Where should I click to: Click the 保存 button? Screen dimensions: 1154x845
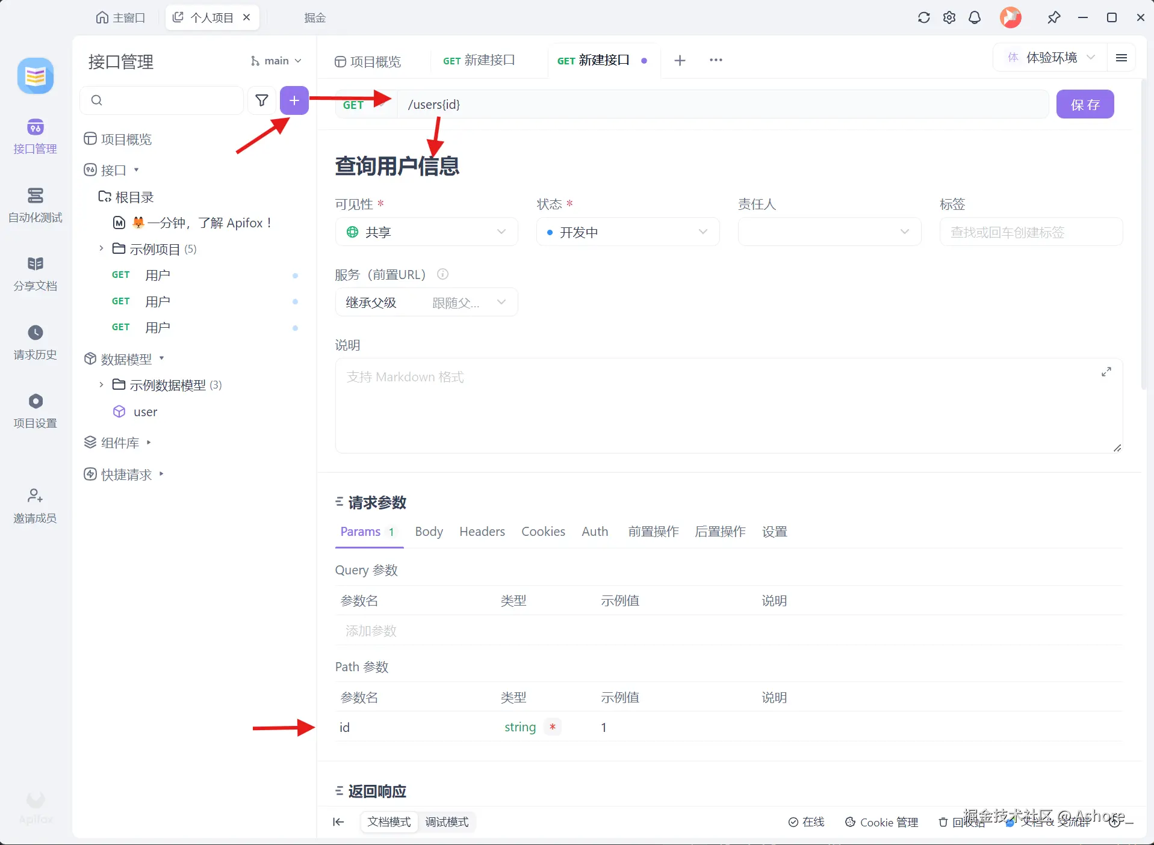tap(1085, 105)
